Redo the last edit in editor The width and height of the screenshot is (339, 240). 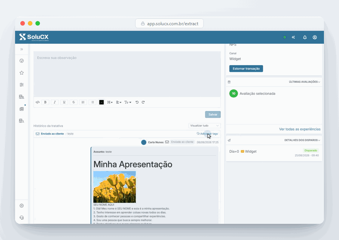[143, 102]
